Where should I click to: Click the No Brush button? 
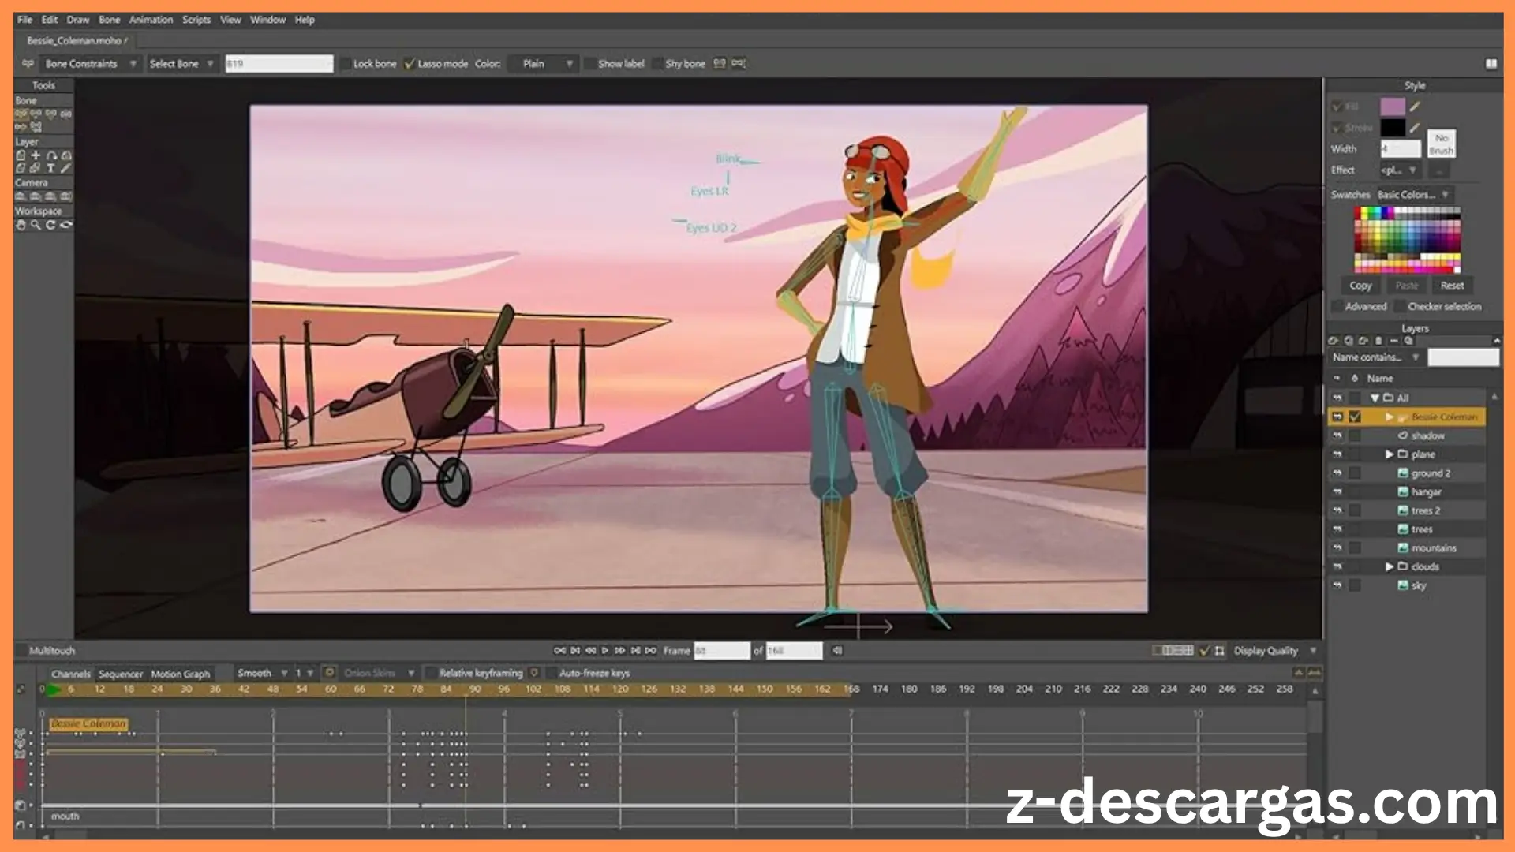point(1442,144)
